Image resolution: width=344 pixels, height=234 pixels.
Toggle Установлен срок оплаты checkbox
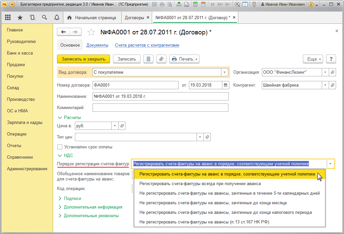[x=60, y=147]
